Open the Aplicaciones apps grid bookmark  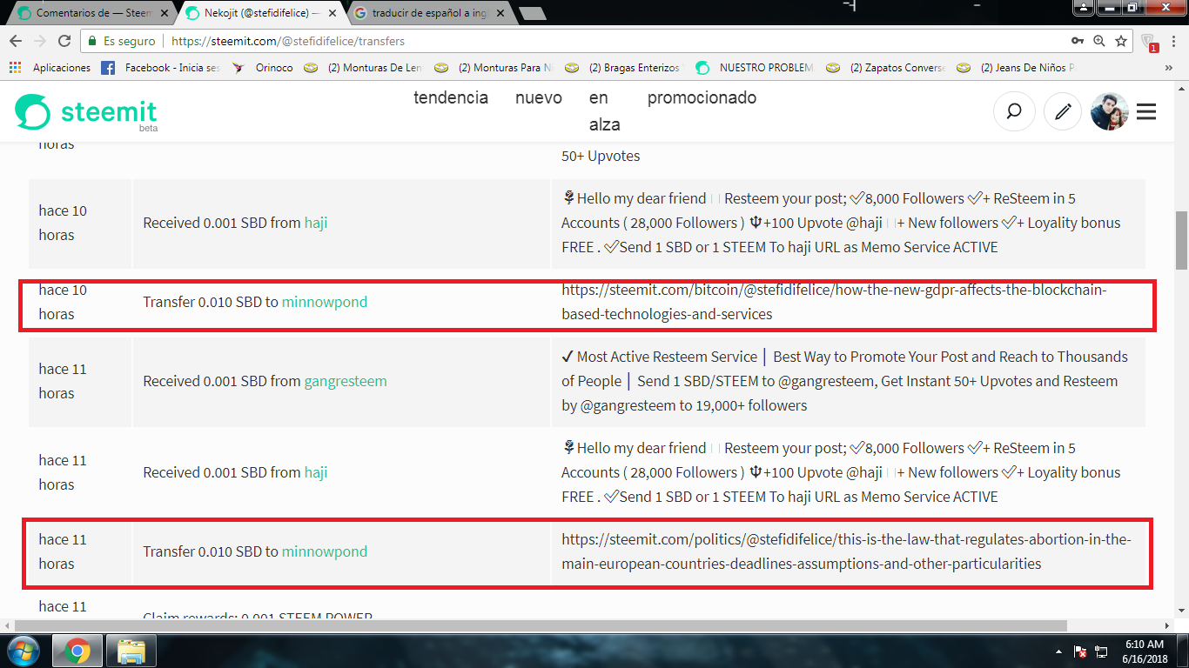coord(50,68)
